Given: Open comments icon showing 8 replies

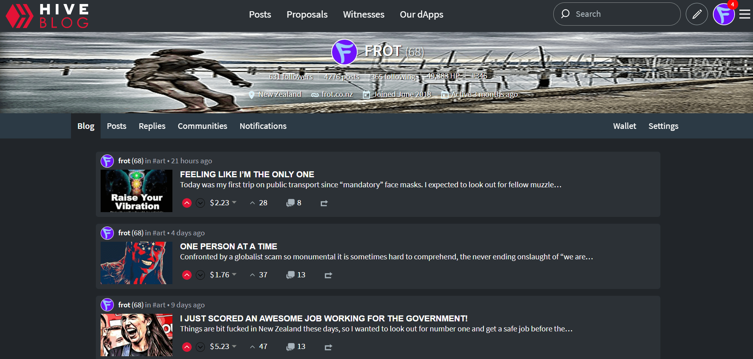Looking at the screenshot, I should coord(291,203).
